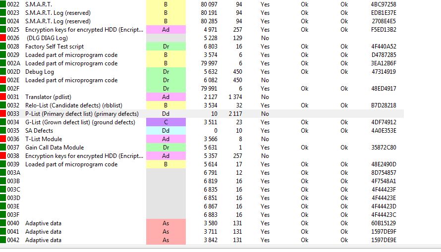This screenshot has height=252, width=441.
Task: Click the green status square of module 003F
Action: pos(3,215)
